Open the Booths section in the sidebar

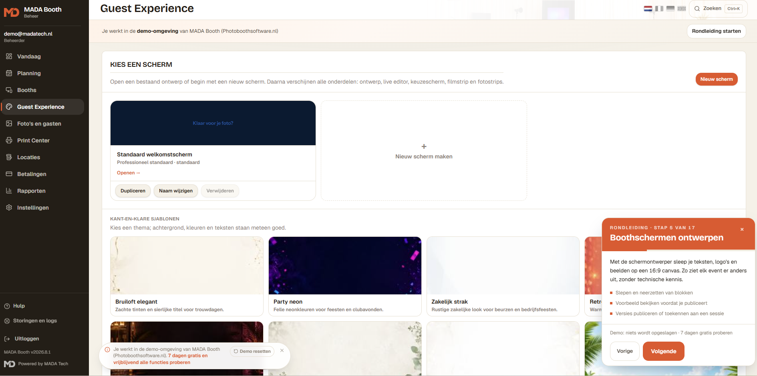pyautogui.click(x=42, y=90)
